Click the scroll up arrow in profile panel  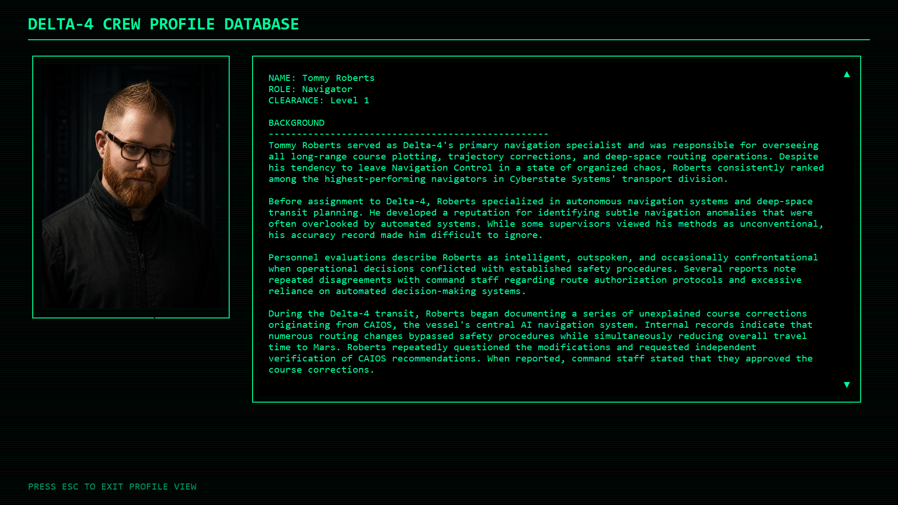(847, 74)
